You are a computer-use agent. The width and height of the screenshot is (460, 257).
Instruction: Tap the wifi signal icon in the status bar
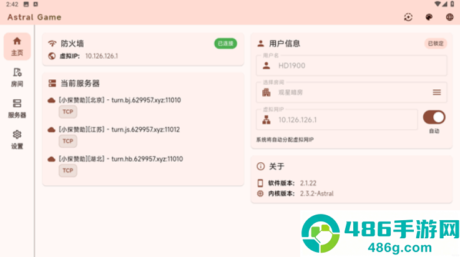[x=438, y=4]
